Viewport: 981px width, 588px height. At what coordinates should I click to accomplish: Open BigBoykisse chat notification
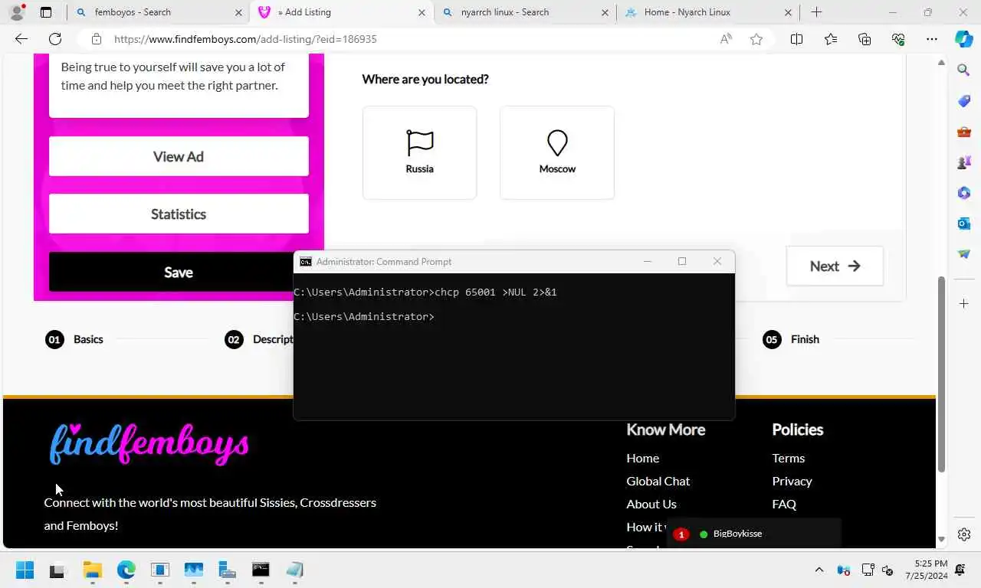pyautogui.click(x=754, y=534)
